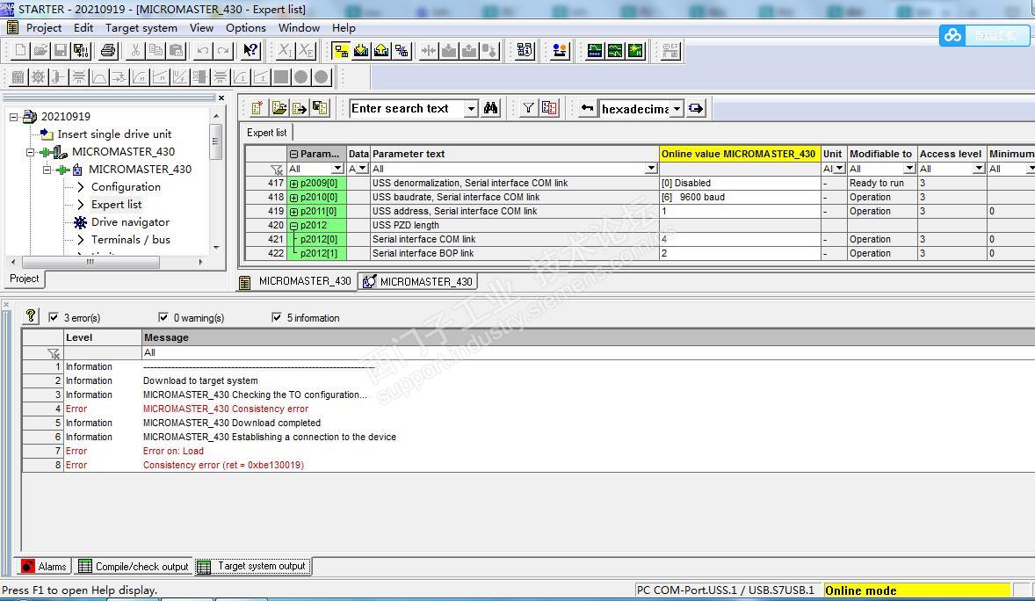
Task: Select the Expert list tab
Action: 267,133
